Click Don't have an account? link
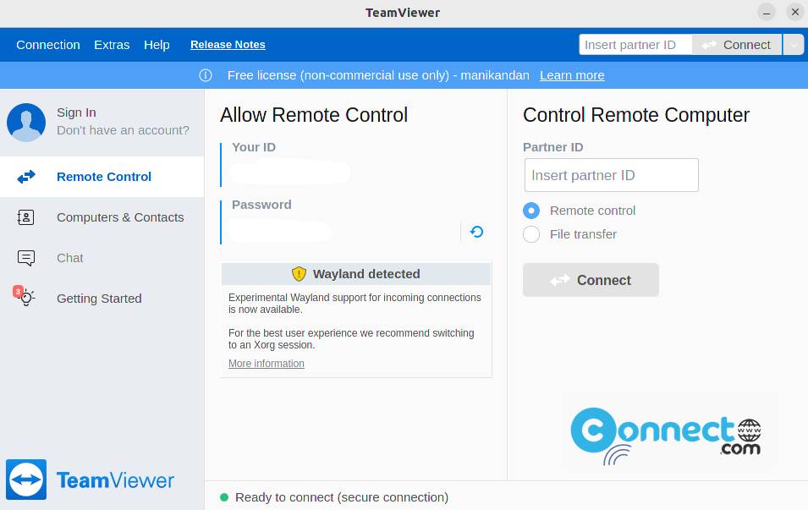The width and height of the screenshot is (808, 510). (x=124, y=130)
